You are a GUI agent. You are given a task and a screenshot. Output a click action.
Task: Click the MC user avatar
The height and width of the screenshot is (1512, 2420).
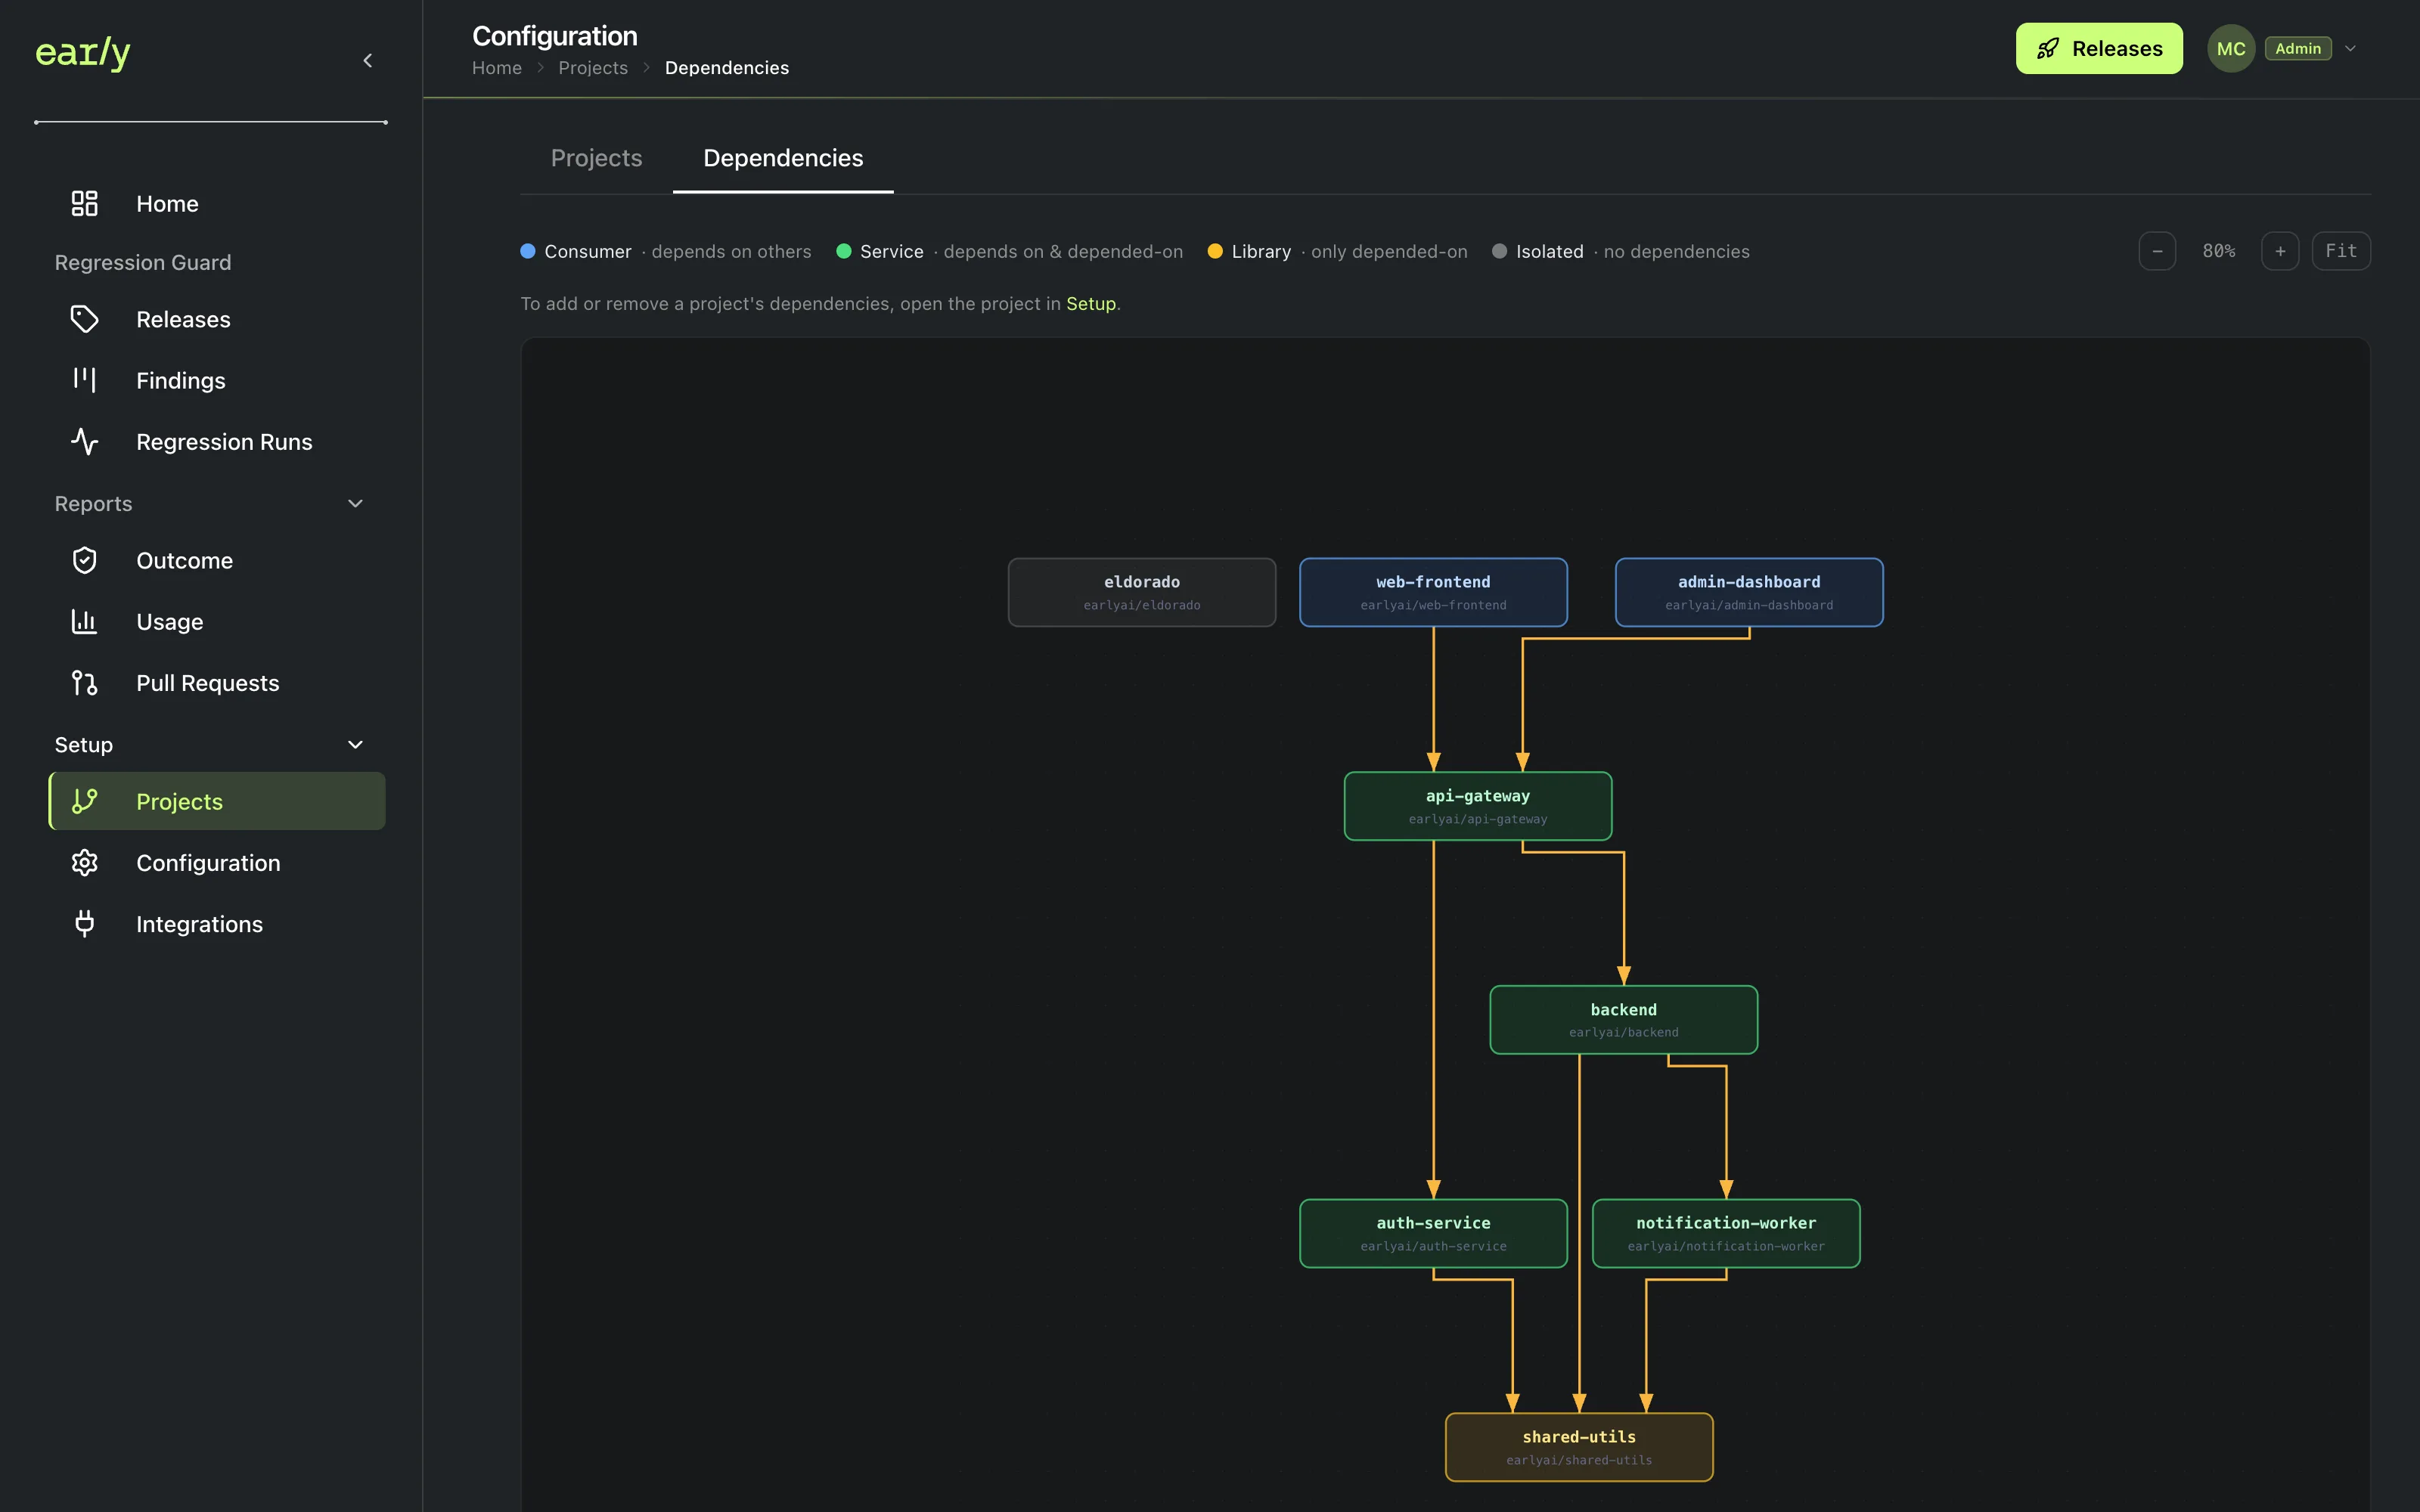pos(2230,49)
